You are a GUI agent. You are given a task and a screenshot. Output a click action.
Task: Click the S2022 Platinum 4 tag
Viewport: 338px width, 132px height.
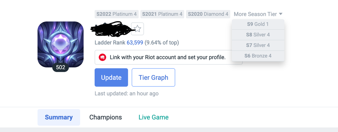click(117, 14)
